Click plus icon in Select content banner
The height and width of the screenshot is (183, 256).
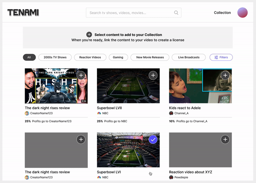89,35
